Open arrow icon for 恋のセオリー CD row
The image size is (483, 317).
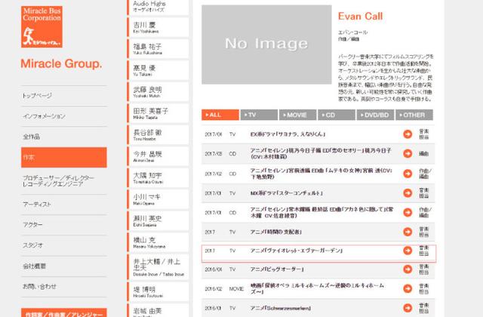pyautogui.click(x=408, y=153)
